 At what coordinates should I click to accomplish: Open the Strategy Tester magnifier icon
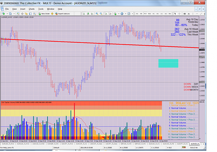click(x=35, y=14)
